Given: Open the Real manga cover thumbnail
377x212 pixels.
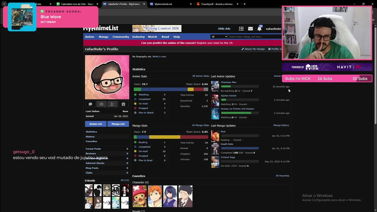Looking at the screenshot, I should click(x=215, y=136).
